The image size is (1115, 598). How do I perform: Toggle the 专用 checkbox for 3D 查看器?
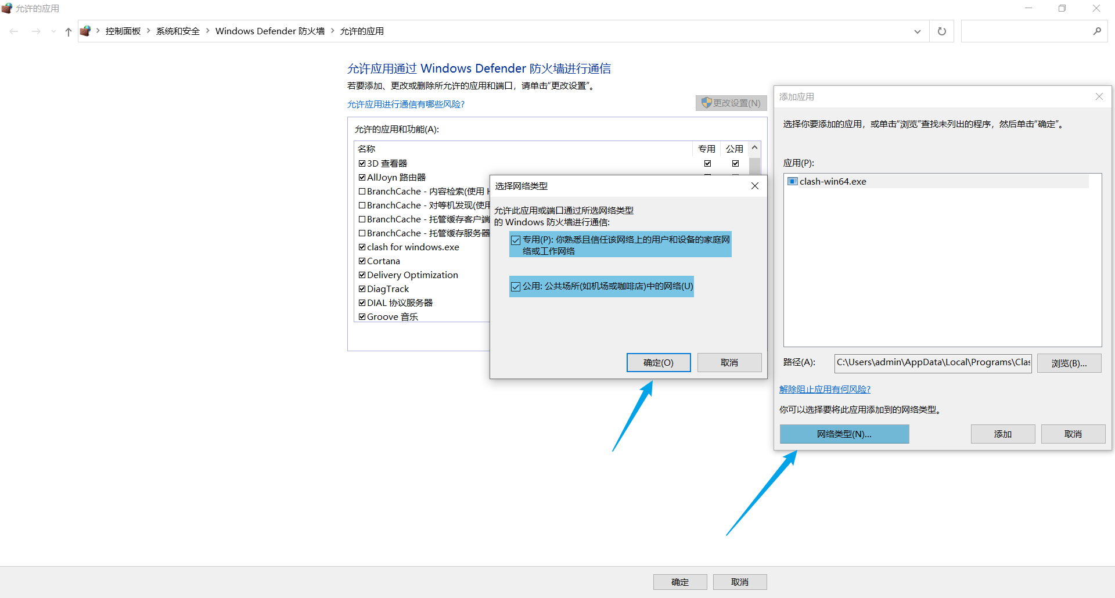click(707, 164)
